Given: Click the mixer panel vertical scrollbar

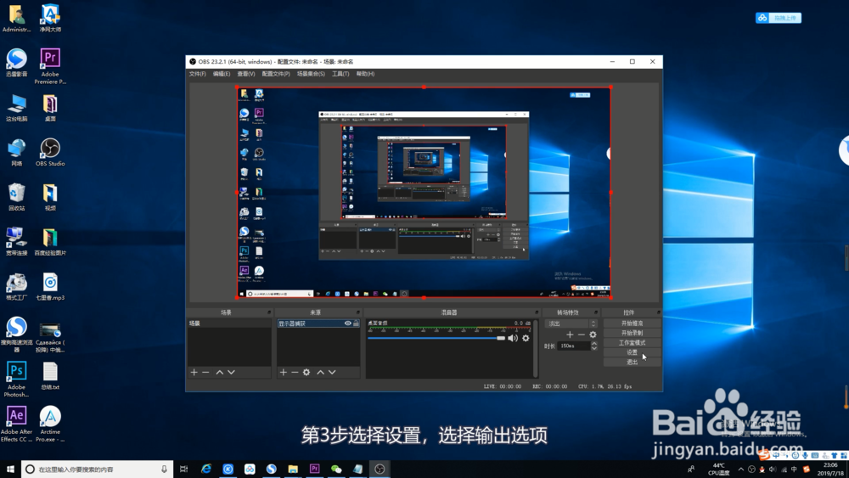Looking at the screenshot, I should click(536, 348).
